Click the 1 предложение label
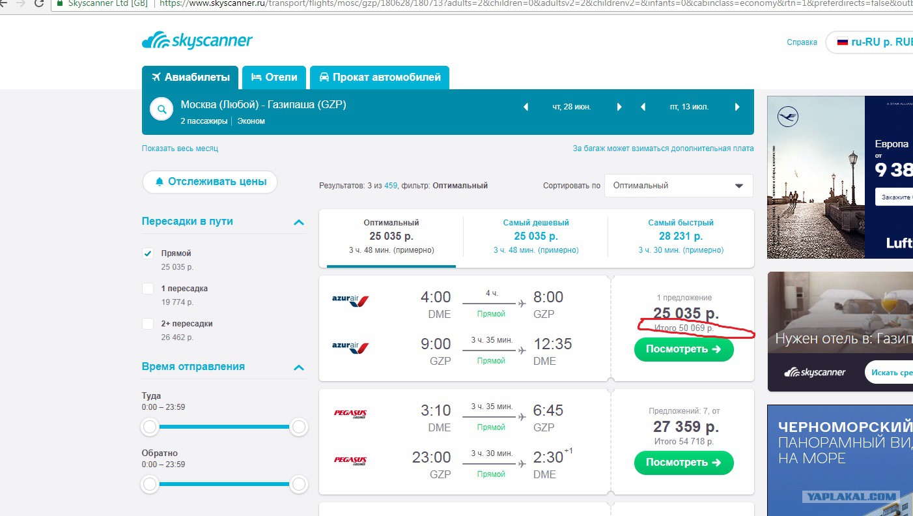Viewport: 913px width, 516px height. (x=684, y=298)
